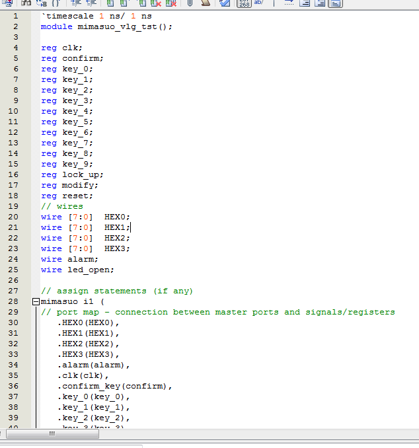Click the 'wire alarm;' line
The image size is (419, 448).
69,259
